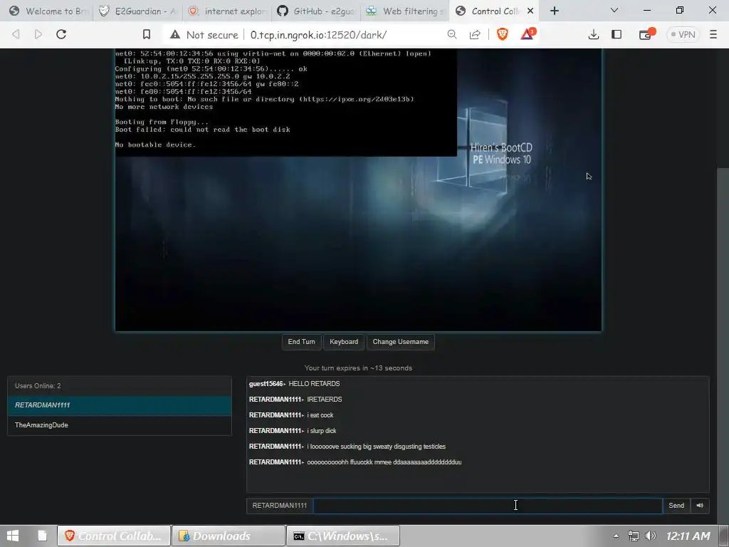
Task: Go forward with the browser forward arrow
Action: (x=38, y=34)
